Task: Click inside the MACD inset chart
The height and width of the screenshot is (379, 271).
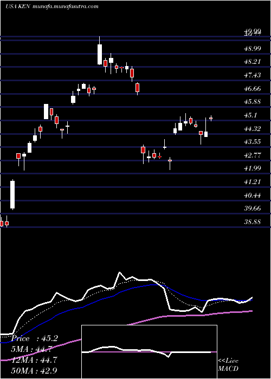Action: [149, 352]
